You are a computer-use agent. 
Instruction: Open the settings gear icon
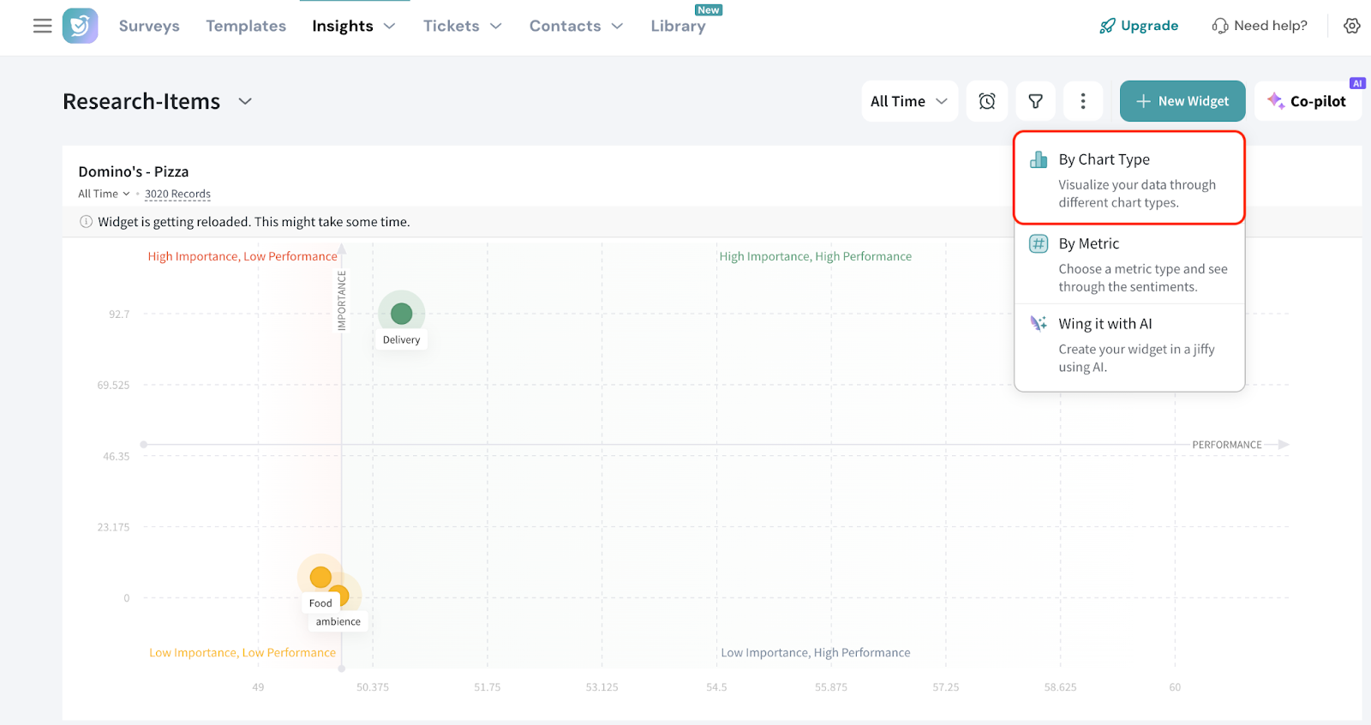point(1351,26)
